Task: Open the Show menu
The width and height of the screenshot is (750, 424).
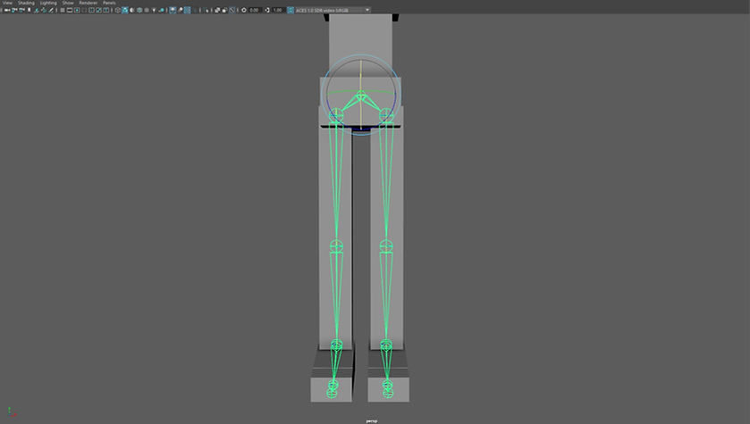Action: click(68, 3)
